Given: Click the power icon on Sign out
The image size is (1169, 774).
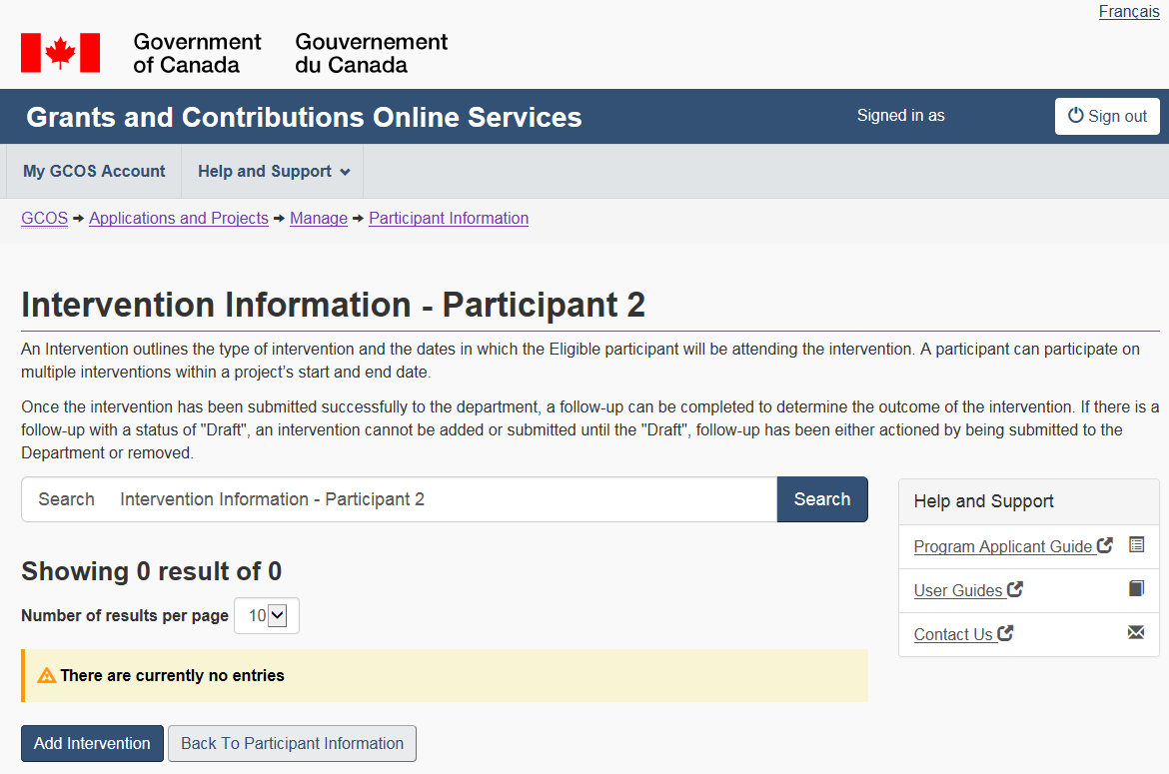Looking at the screenshot, I should [1075, 116].
